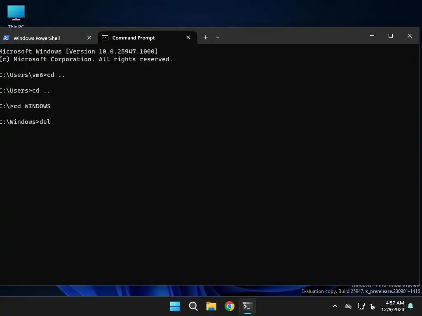
Task: Expand the new tab profile dropdown
Action: 218,37
